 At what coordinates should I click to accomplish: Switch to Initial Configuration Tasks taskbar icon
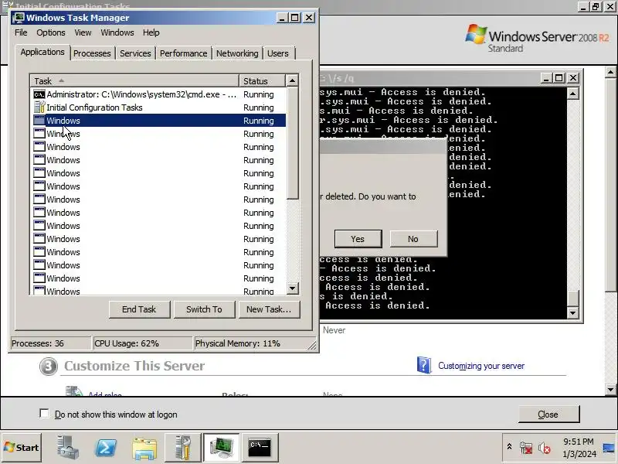[183, 448]
